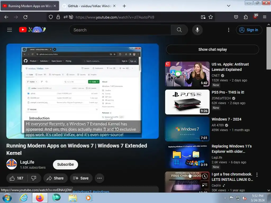Open US vs. Apple Antitrust thumbnail
Viewport: 271px width, 203px height.
point(187,74)
